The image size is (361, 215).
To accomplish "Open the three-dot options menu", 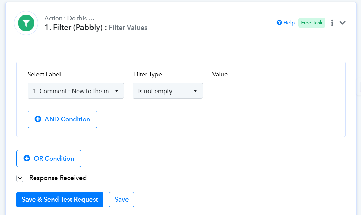I will coord(332,23).
